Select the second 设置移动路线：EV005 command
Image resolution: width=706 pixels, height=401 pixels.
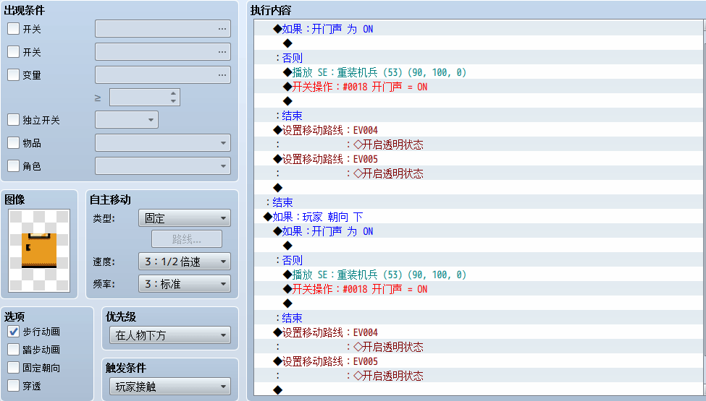click(x=478, y=361)
